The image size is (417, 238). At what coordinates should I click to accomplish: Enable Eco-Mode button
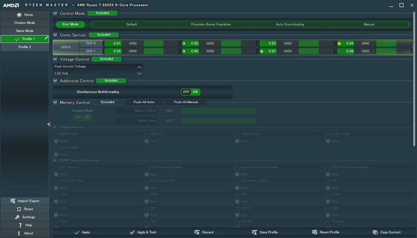70,25
